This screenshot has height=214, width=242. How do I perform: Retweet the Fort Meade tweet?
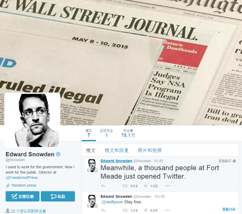click(x=125, y=186)
